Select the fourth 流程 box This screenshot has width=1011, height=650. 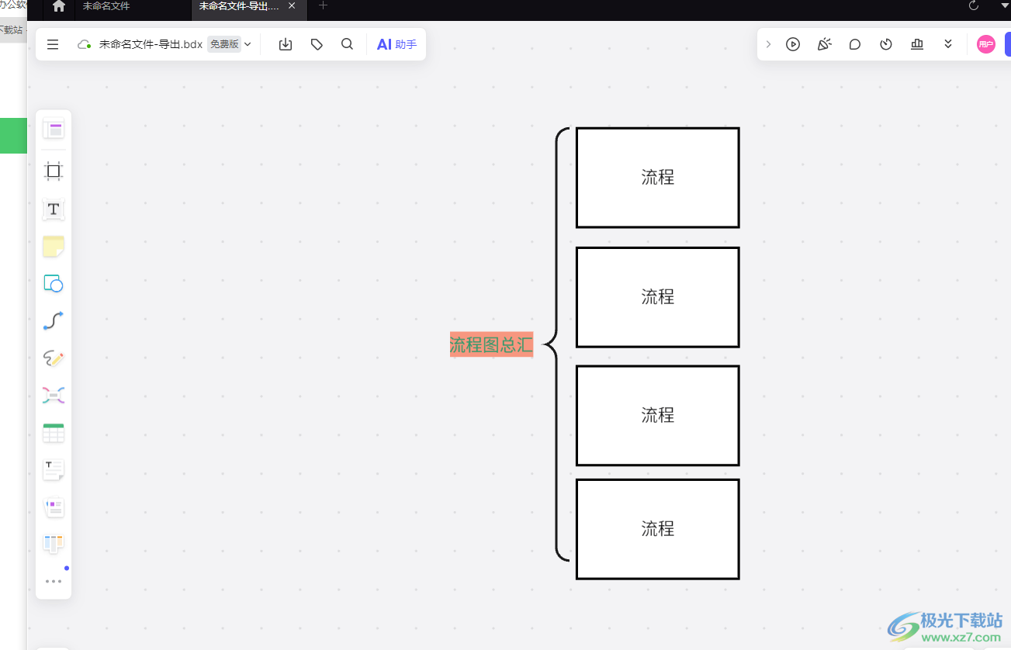658,529
